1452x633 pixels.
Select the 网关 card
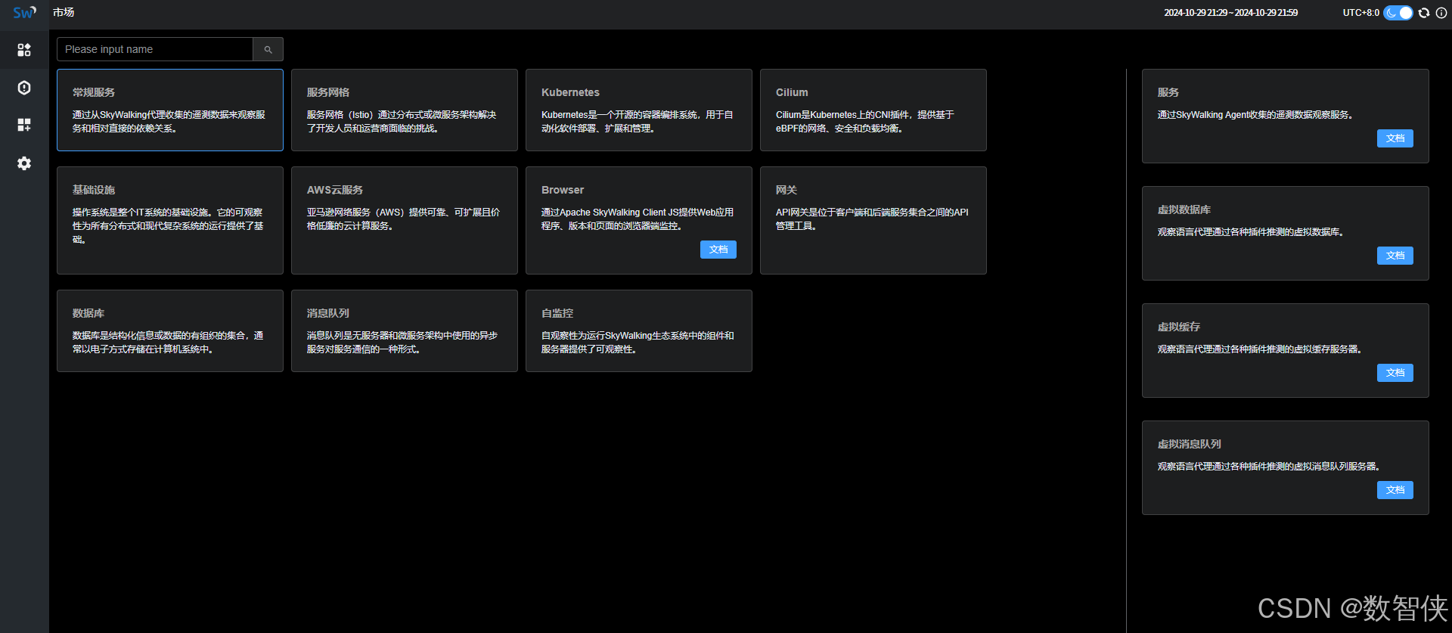coord(873,220)
